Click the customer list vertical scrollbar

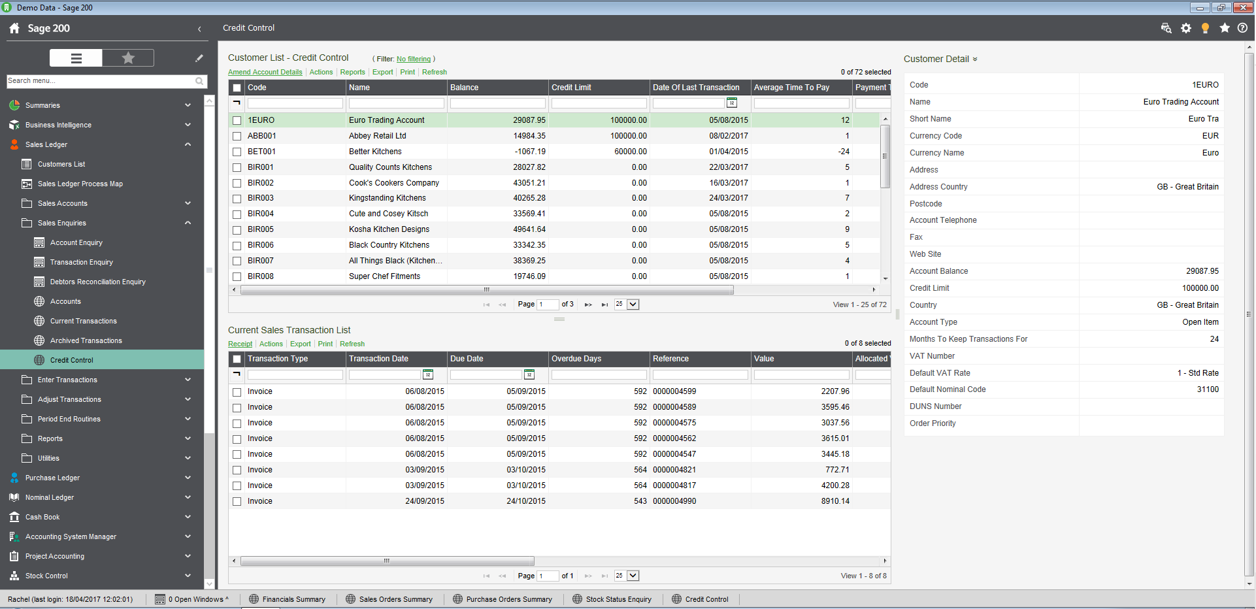885,156
